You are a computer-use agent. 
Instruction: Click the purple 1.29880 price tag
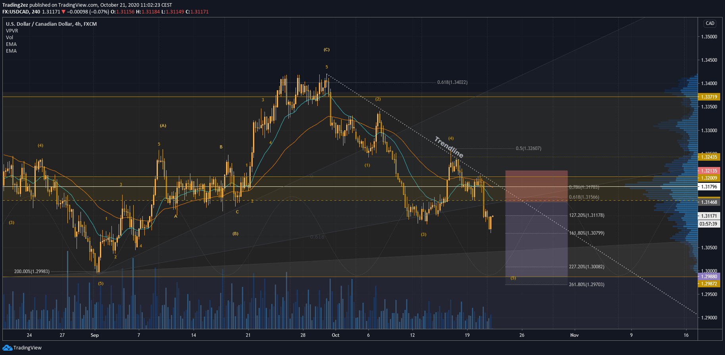click(x=709, y=277)
